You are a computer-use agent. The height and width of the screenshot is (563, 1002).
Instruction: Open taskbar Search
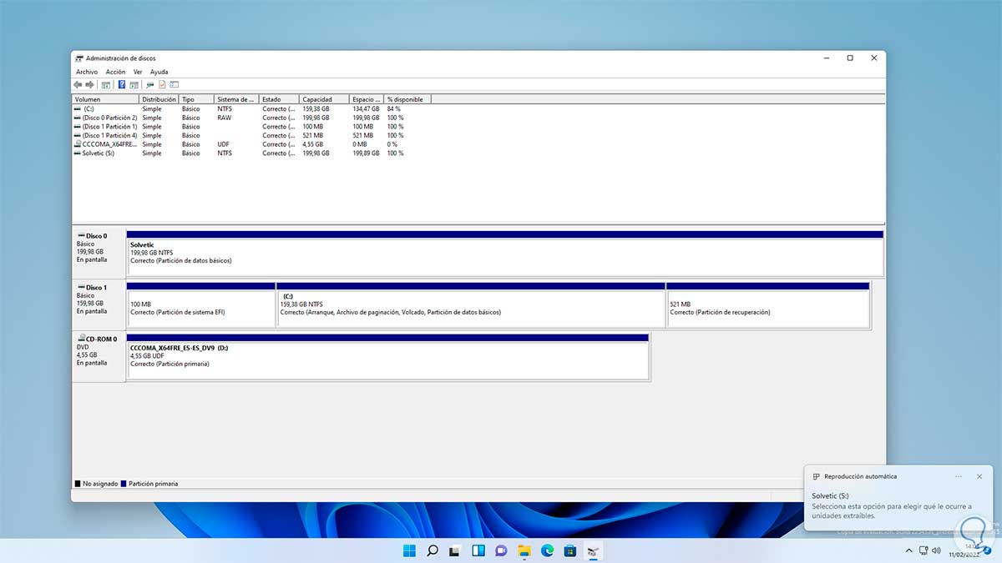click(433, 550)
